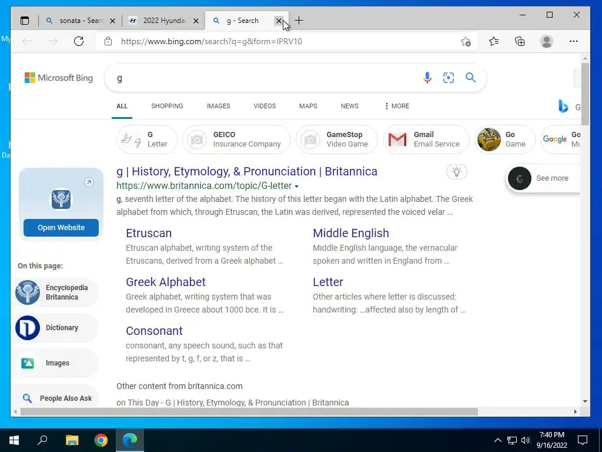
Task: Click the profile avatar icon
Action: click(x=546, y=41)
